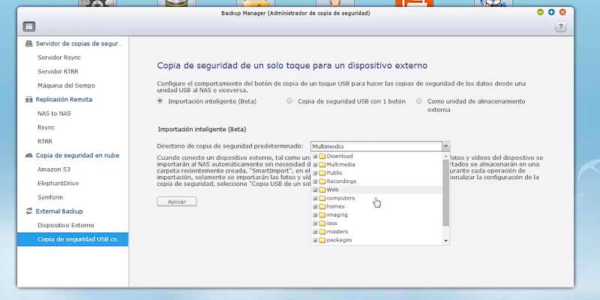Open the help question mark button
This screenshot has height=300, width=600.
coord(560,26)
